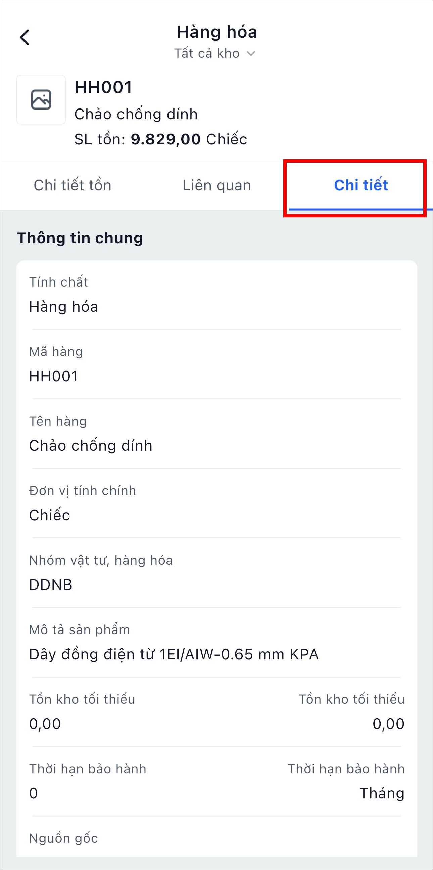Tap the warranty unit "Tháng"
This screenshot has height=870, width=433.
coord(382,793)
